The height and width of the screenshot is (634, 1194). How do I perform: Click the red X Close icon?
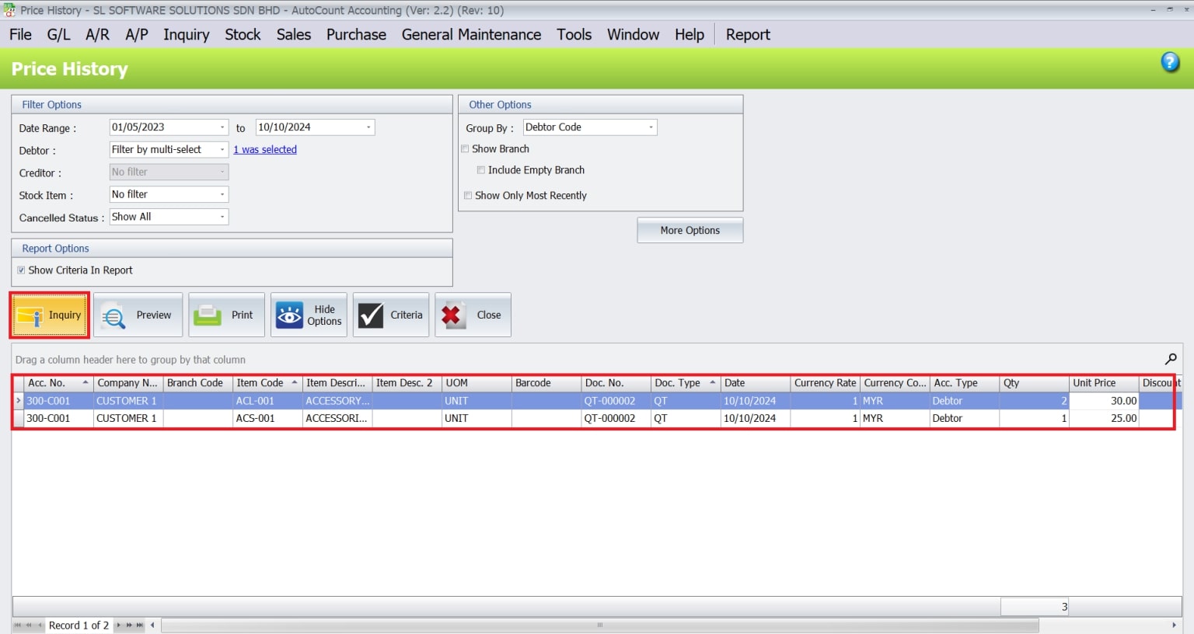pos(452,315)
